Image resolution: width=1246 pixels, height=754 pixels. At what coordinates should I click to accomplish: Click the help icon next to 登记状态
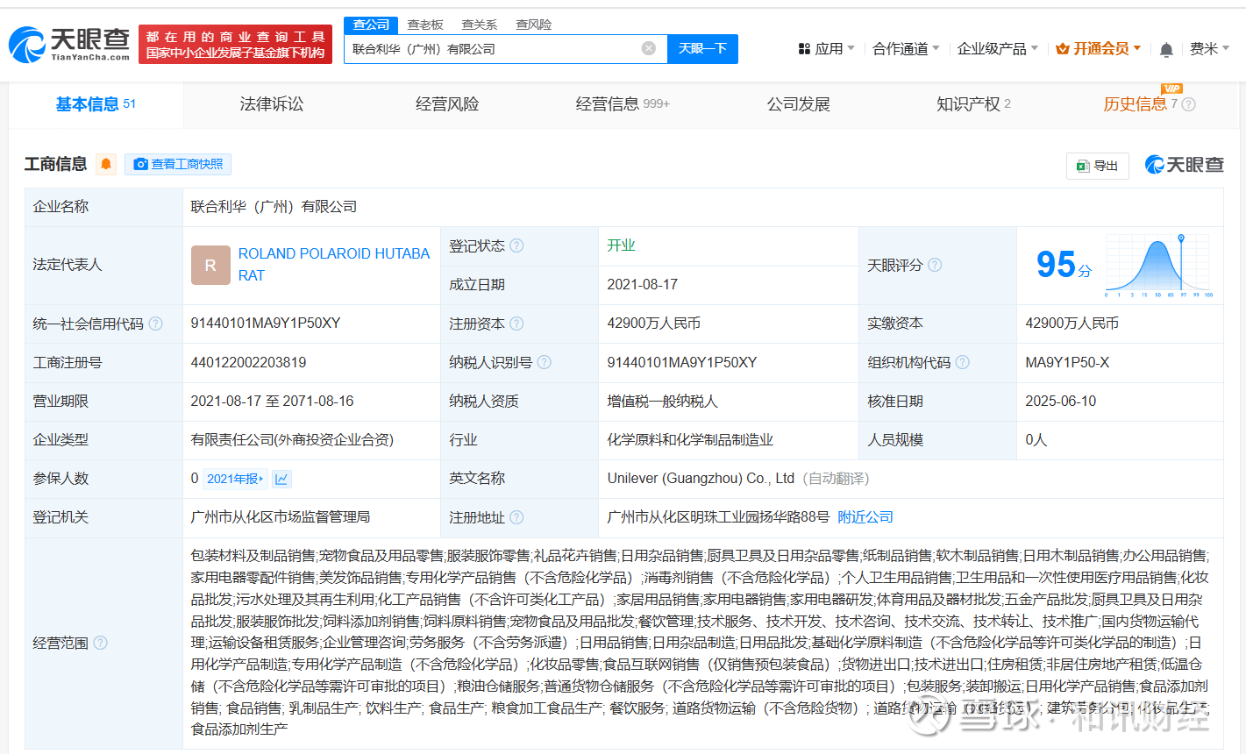tap(516, 245)
